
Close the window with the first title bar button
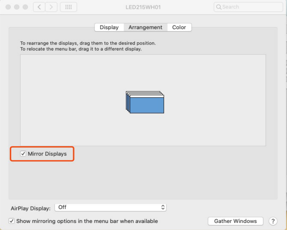click(x=8, y=7)
